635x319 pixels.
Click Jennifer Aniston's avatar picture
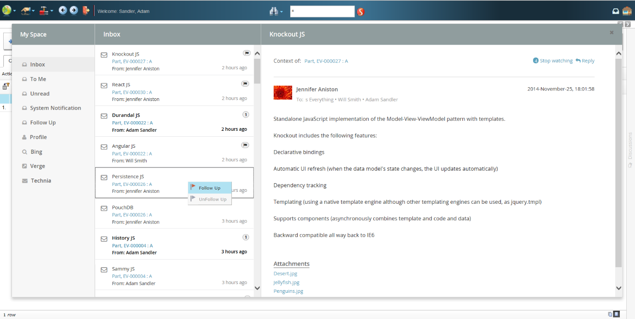[x=283, y=93]
